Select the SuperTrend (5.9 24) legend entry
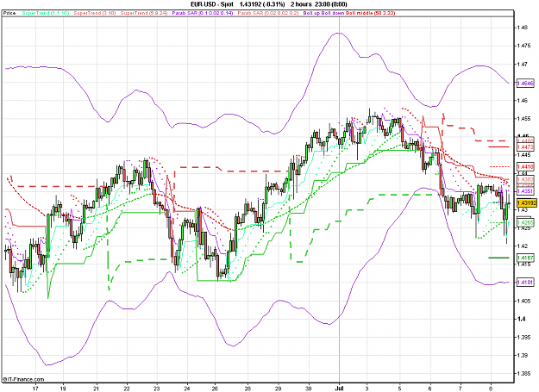539x392 pixels. (x=144, y=13)
